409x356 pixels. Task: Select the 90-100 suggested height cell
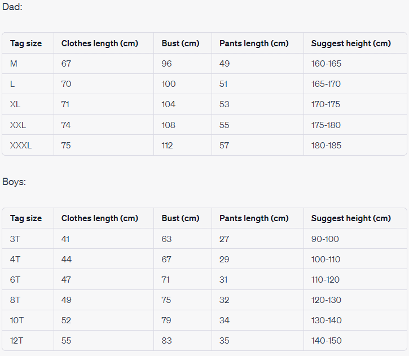point(325,239)
